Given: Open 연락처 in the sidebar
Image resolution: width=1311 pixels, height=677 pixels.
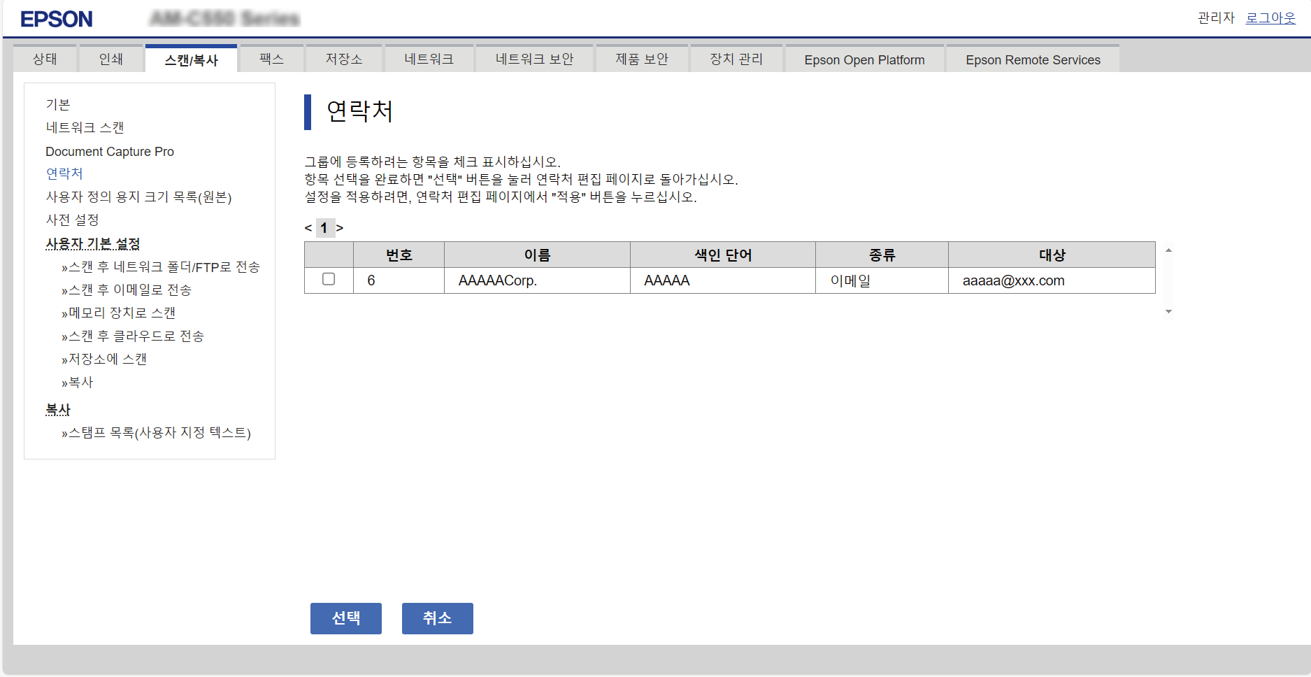Looking at the screenshot, I should (64, 173).
